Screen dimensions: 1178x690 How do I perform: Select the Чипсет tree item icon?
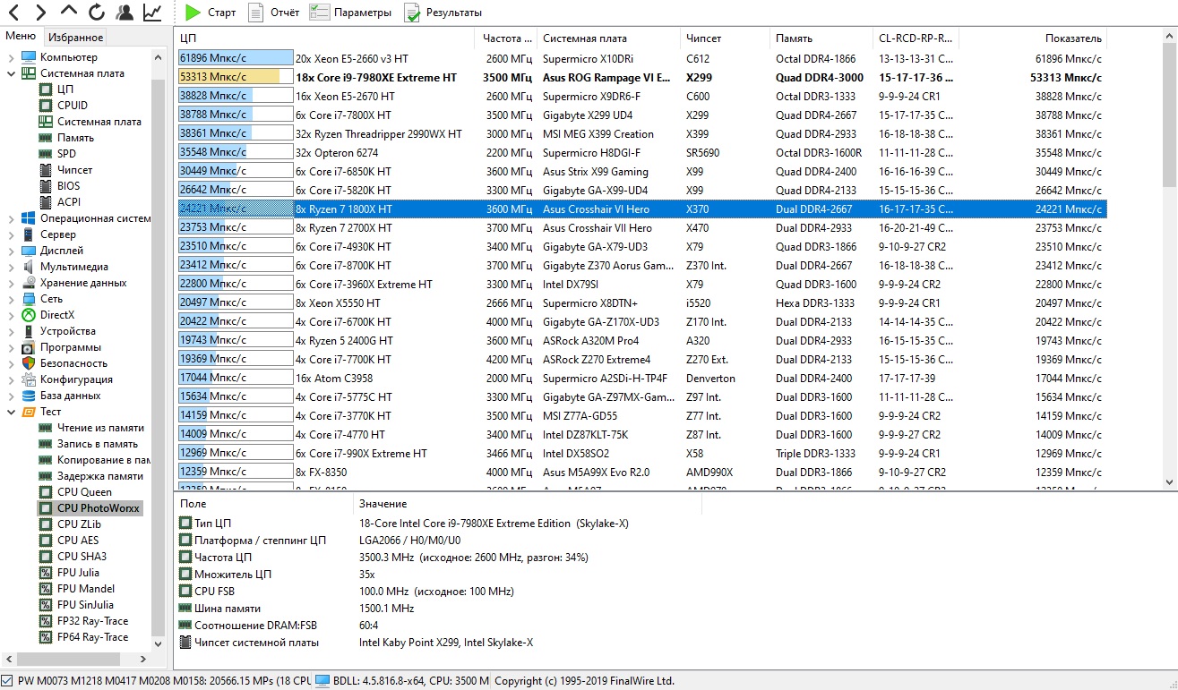[46, 170]
